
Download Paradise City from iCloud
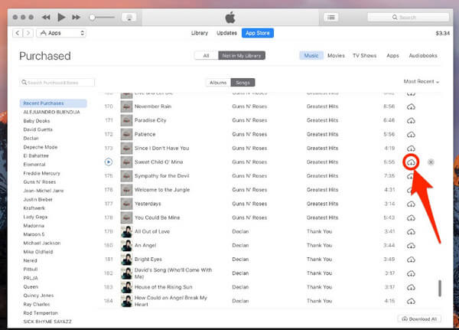[411, 120]
